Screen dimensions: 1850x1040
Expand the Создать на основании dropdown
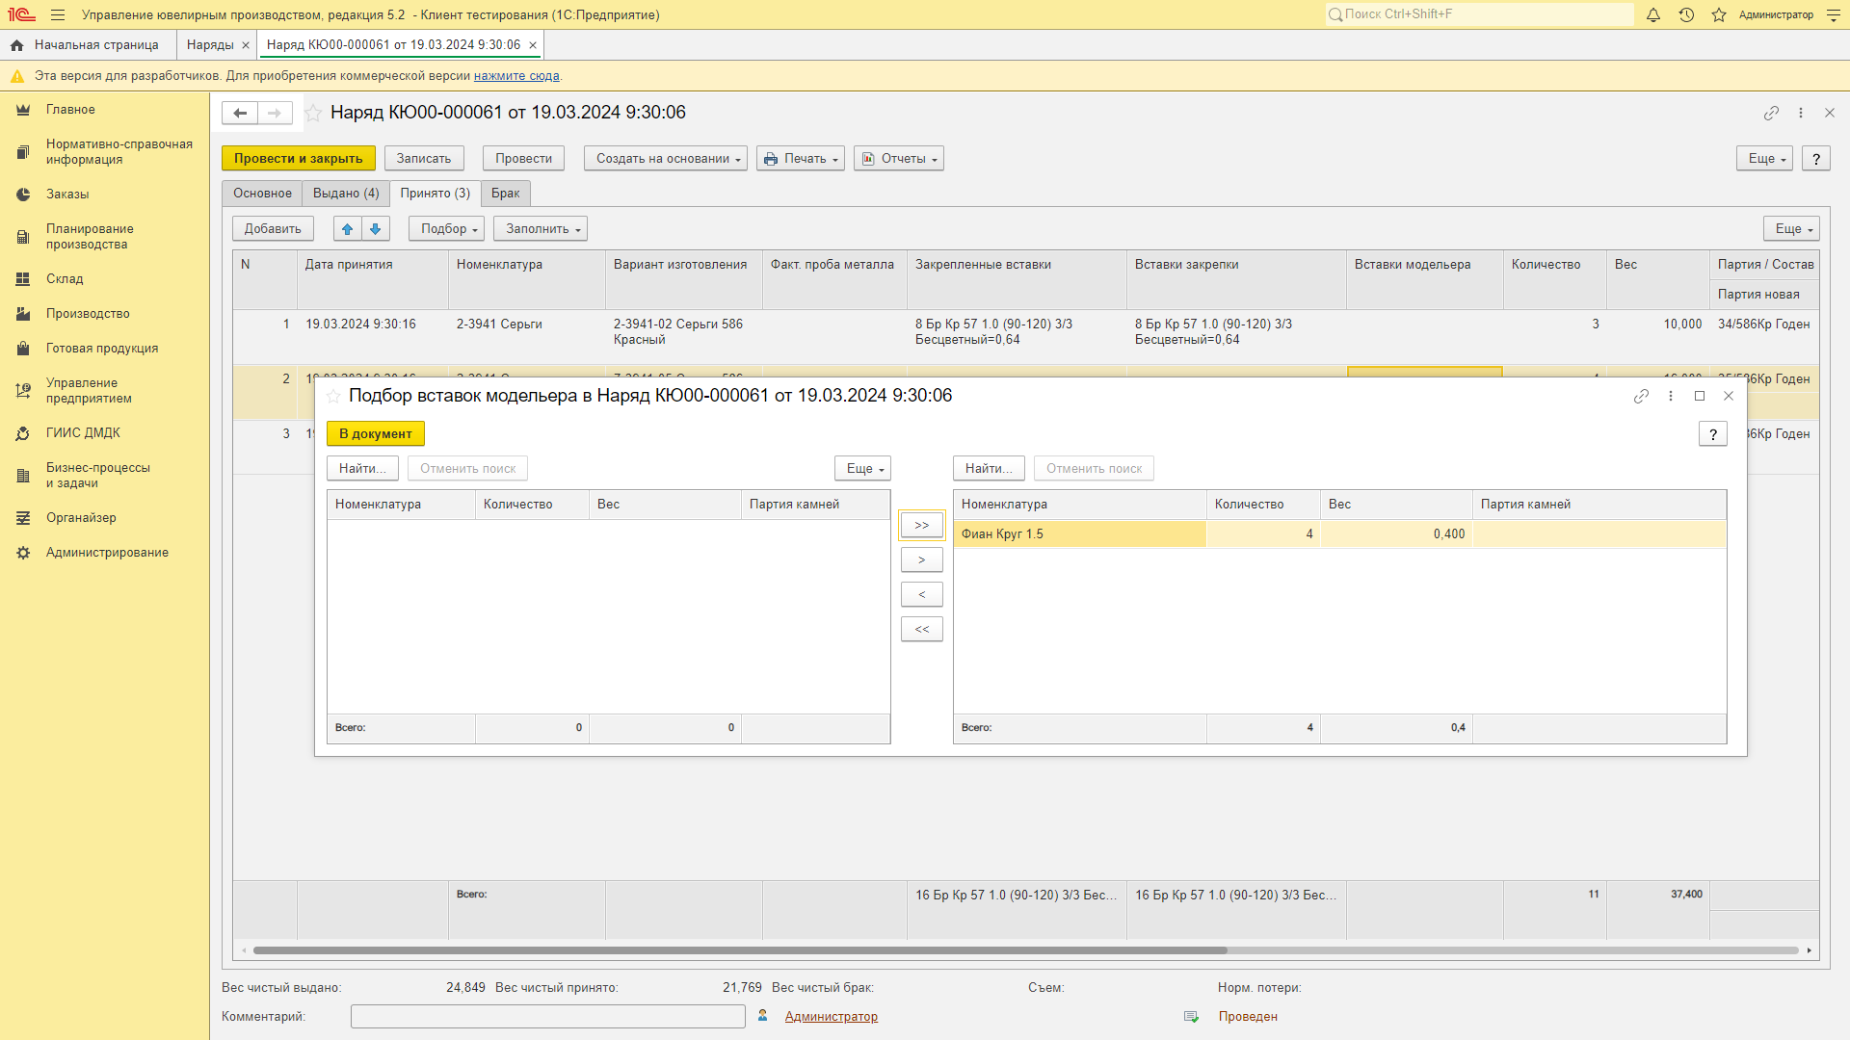(666, 159)
